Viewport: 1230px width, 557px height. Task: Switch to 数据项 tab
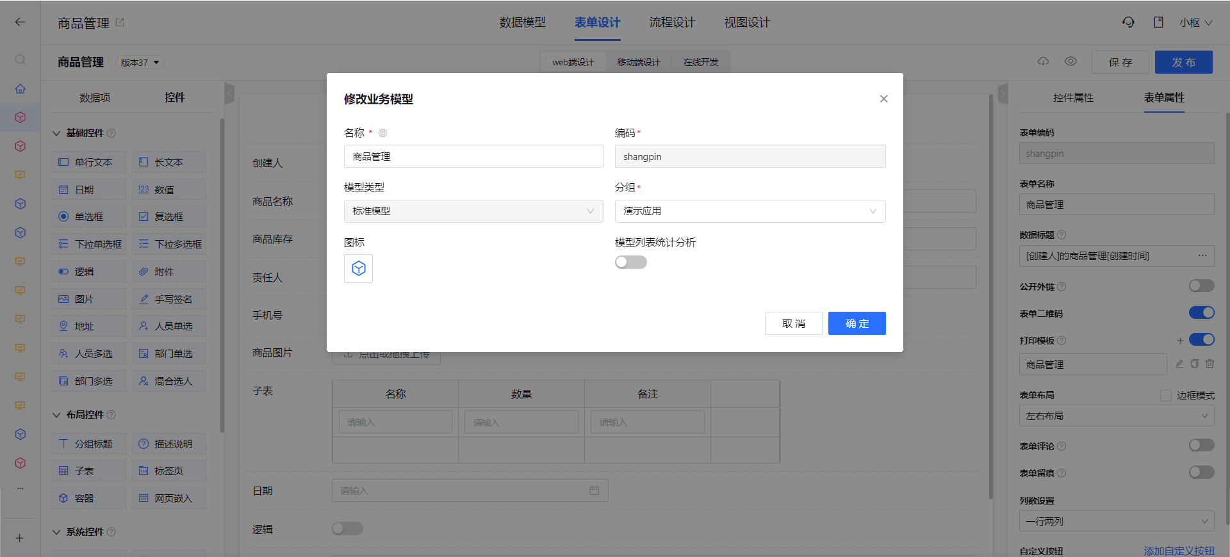click(x=95, y=97)
